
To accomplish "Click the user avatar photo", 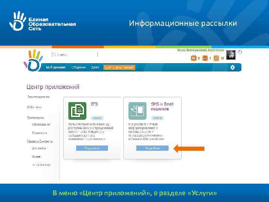I will pos(231,55).
